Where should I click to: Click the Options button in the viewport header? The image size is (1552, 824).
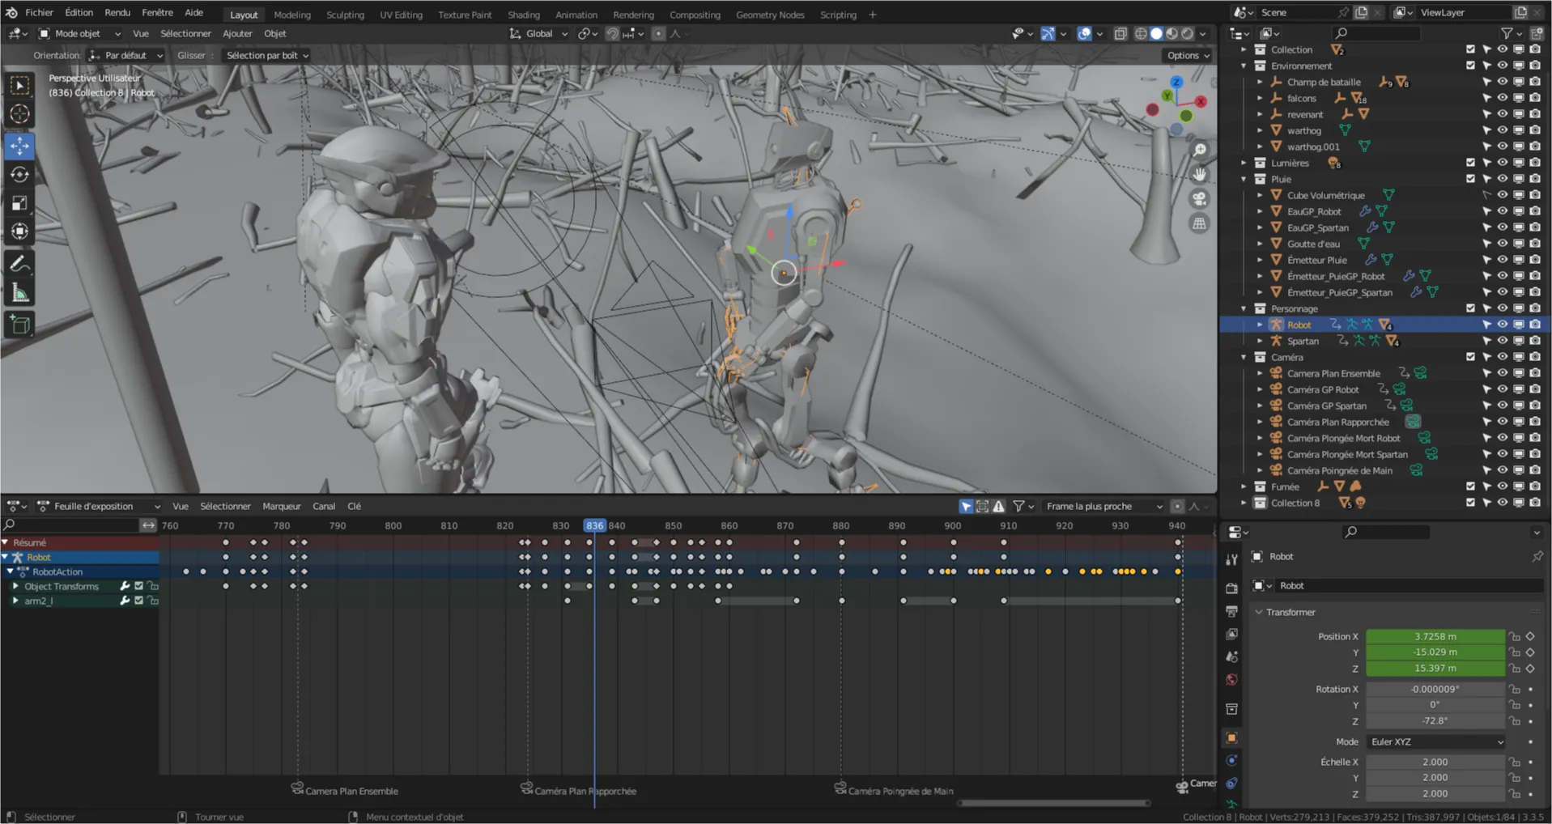[x=1184, y=55]
